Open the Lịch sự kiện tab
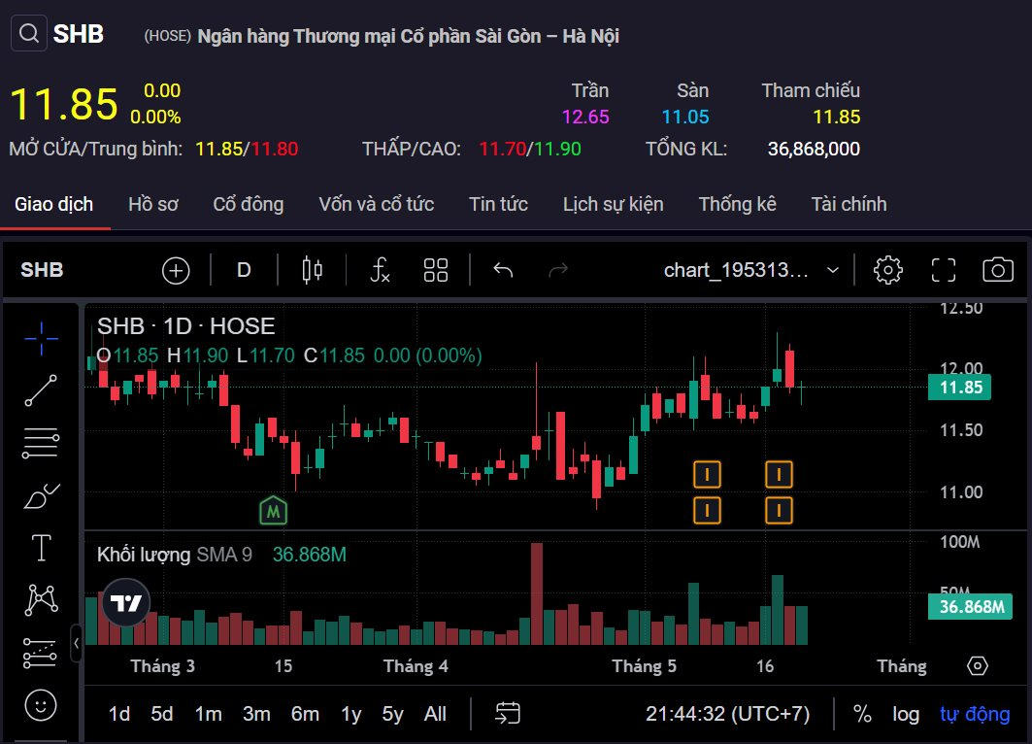 click(613, 204)
